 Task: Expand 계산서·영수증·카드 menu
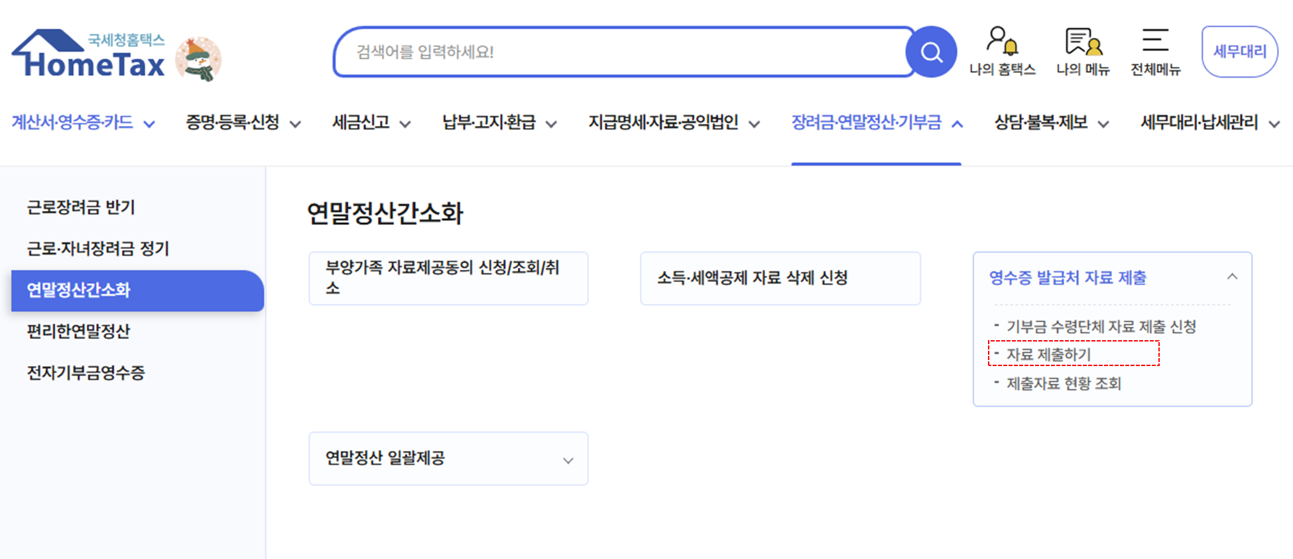(x=84, y=123)
